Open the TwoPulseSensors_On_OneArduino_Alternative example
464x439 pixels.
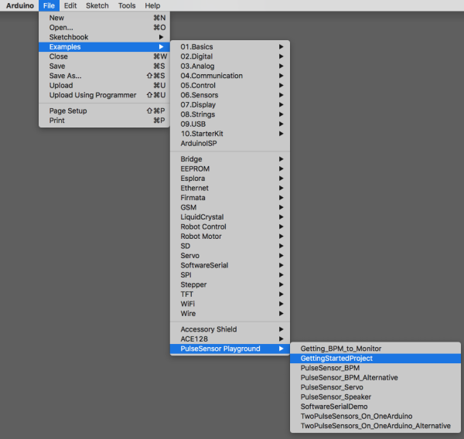[x=375, y=426]
